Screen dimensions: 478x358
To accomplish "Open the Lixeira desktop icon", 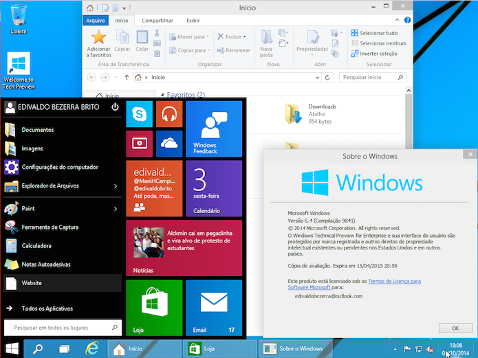I will click(19, 19).
